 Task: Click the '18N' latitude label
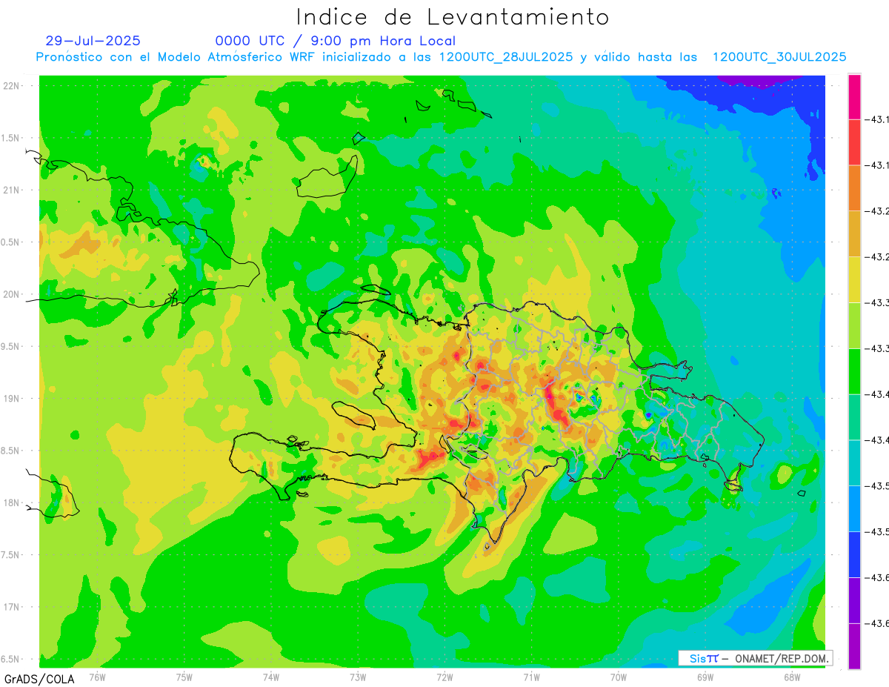[11, 502]
